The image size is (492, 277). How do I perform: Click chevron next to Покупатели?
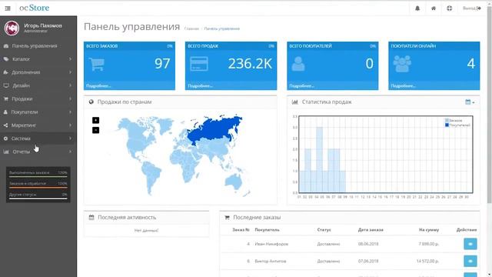pyautogui.click(x=70, y=112)
